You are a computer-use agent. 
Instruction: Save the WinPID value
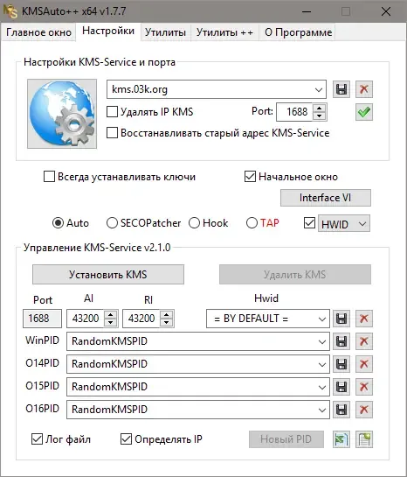click(341, 341)
